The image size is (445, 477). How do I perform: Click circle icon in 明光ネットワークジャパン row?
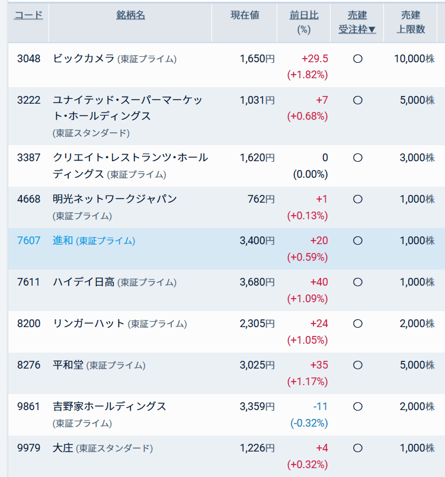pos(358,199)
